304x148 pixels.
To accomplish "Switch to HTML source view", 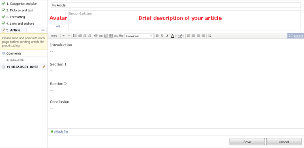I will (54, 36).
